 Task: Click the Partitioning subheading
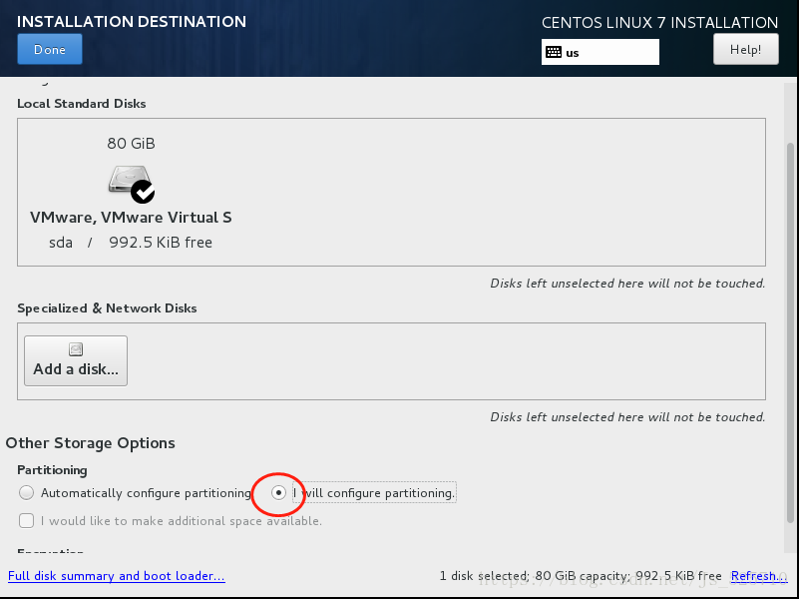52,470
